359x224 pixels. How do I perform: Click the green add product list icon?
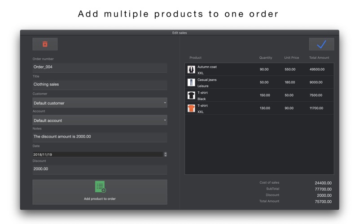(x=100, y=187)
